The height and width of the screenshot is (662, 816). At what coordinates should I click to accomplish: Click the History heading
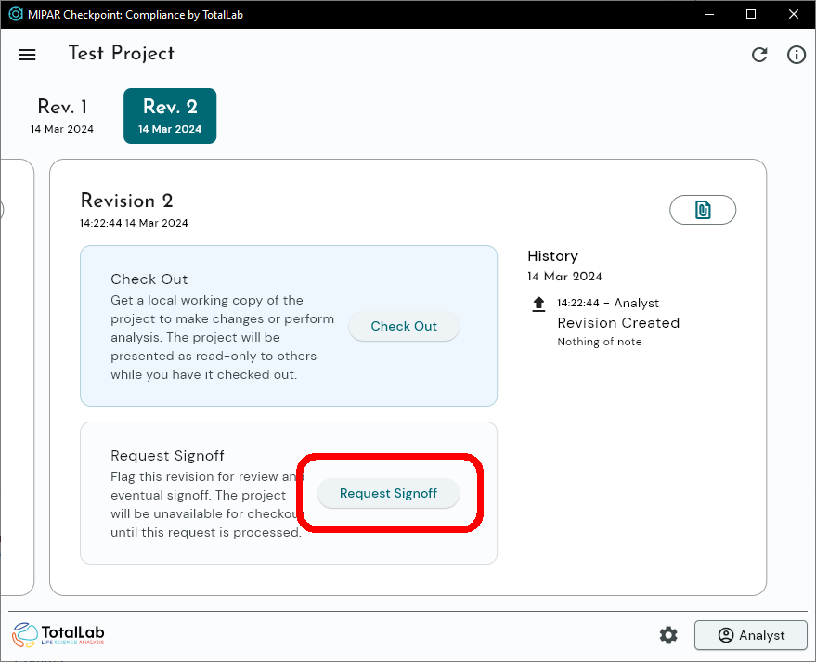[x=552, y=256]
